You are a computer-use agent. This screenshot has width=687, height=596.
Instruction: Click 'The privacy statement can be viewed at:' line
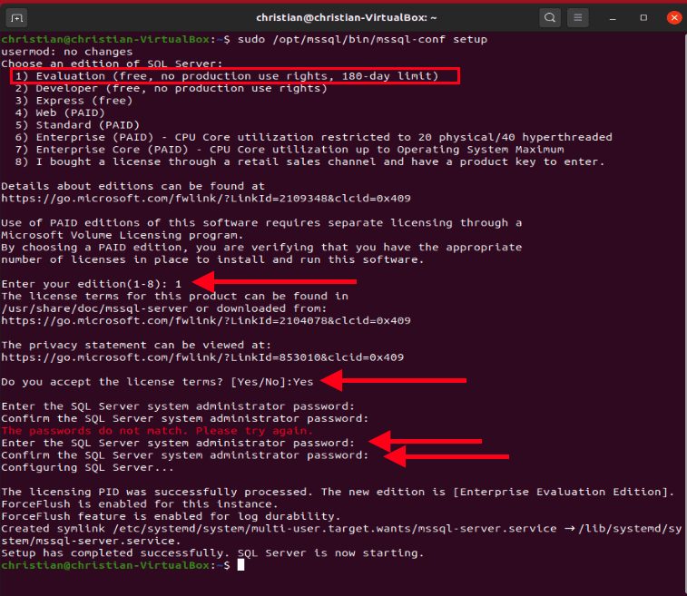(136, 345)
